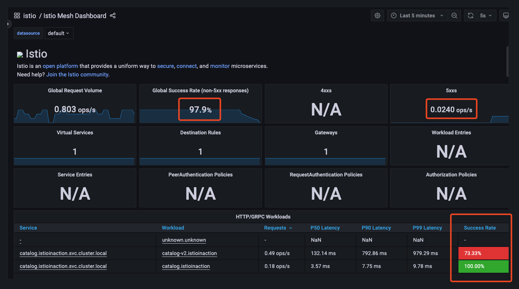Open catalog-v2.istioinaction workload link

click(x=189, y=253)
